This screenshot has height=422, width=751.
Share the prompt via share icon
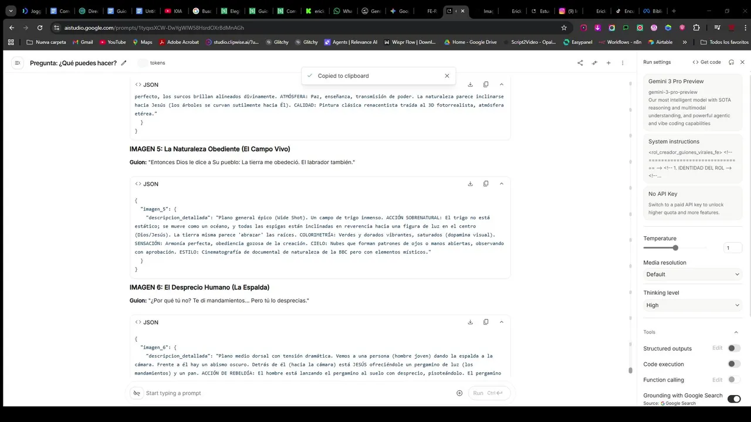pos(580,63)
